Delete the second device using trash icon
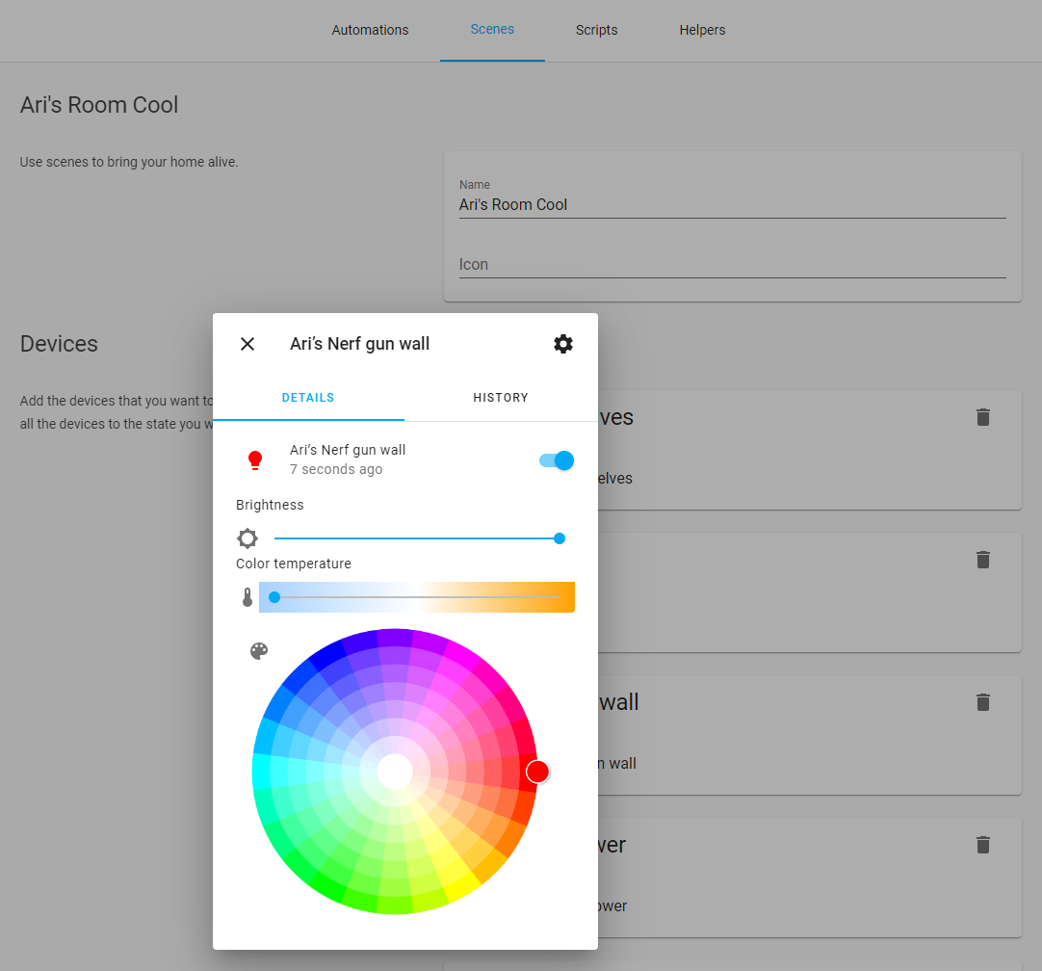Viewport: 1042px width, 971px height. 982,560
